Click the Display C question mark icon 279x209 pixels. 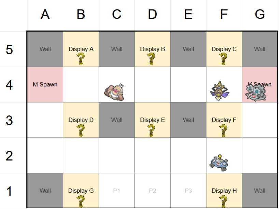[x=224, y=59]
